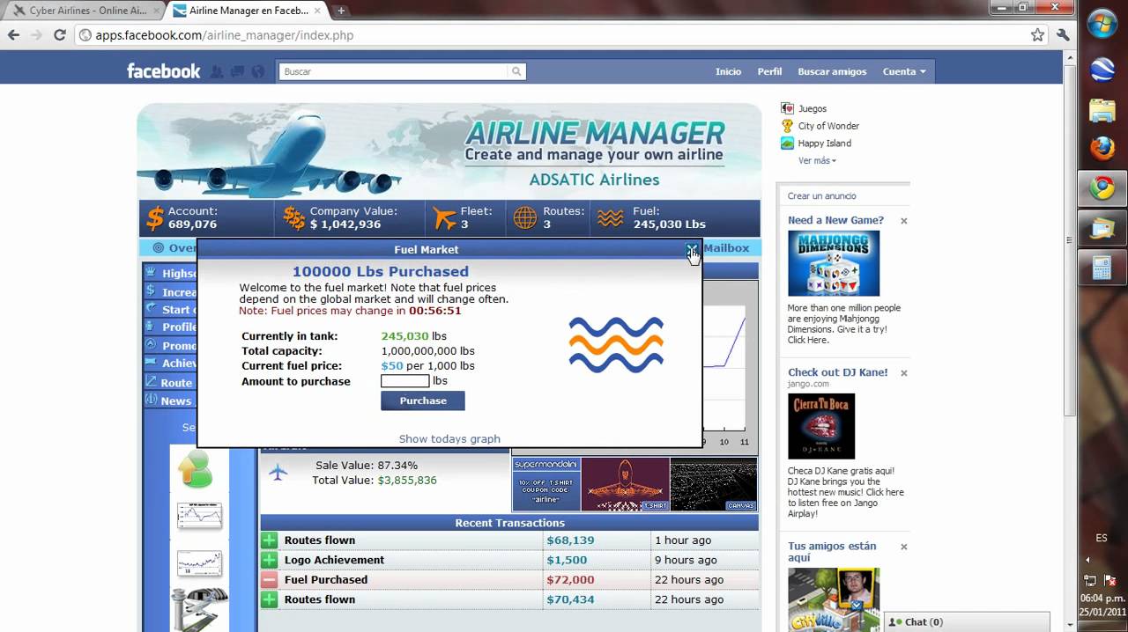Open the Achievements sidebar item
This screenshot has width=1128, height=632.
[170, 363]
